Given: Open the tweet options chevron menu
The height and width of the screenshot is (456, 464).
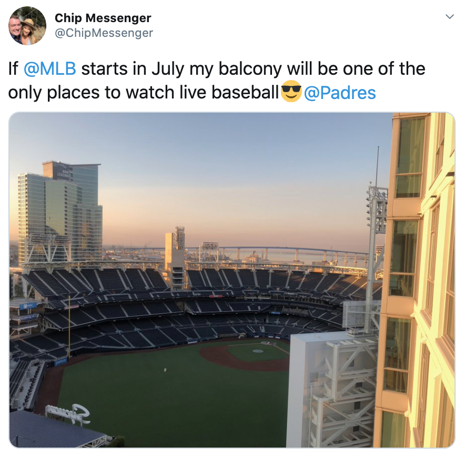Looking at the screenshot, I should pos(450,16).
